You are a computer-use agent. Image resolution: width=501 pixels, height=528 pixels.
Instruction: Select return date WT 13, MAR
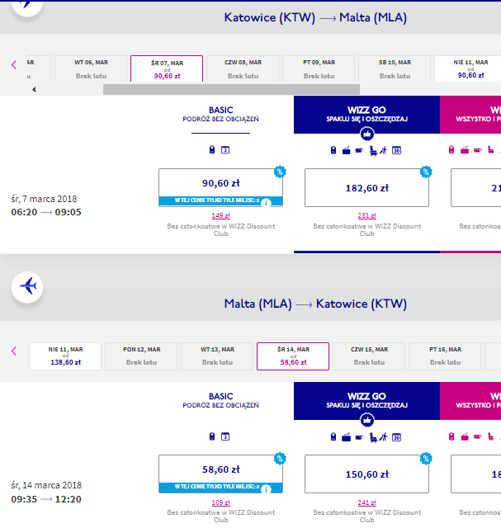[217, 356]
